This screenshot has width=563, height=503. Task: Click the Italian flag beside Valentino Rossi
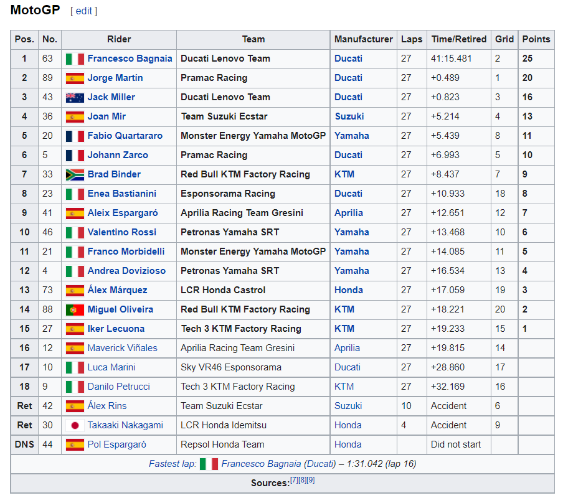coord(75,233)
